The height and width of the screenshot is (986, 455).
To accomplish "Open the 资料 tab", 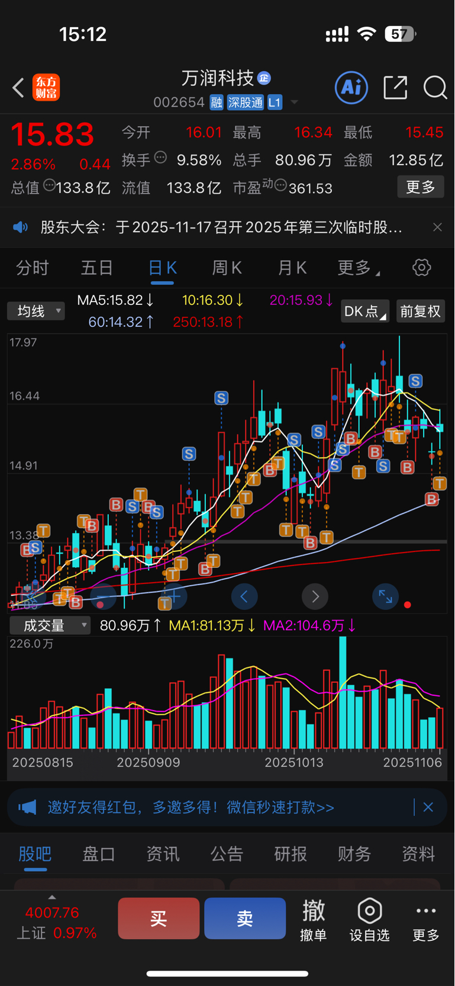I will click(x=418, y=853).
